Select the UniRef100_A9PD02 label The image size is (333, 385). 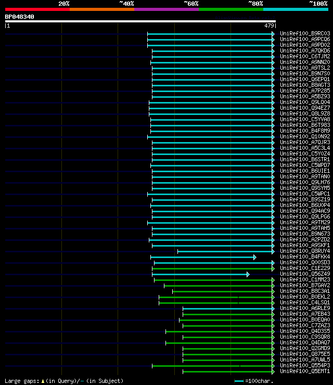pos(305,45)
